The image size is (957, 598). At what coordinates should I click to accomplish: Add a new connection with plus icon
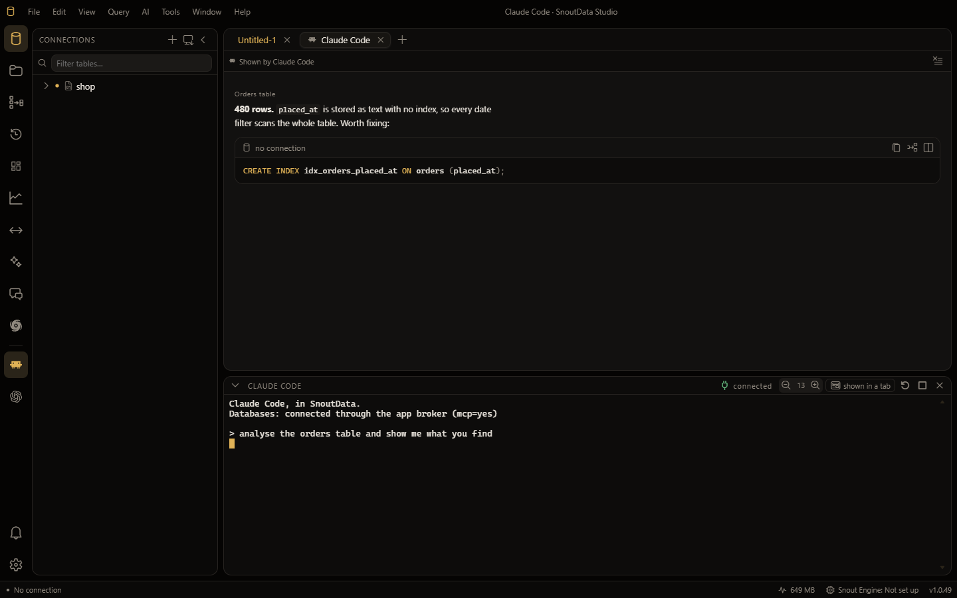click(x=172, y=40)
